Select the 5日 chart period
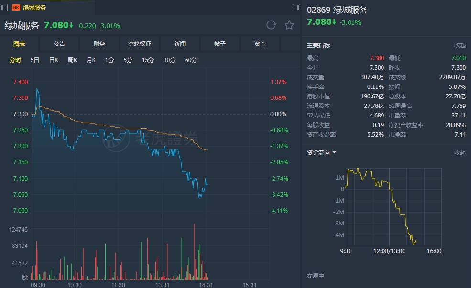Viewport: 471px width, 288px height. click(35, 60)
